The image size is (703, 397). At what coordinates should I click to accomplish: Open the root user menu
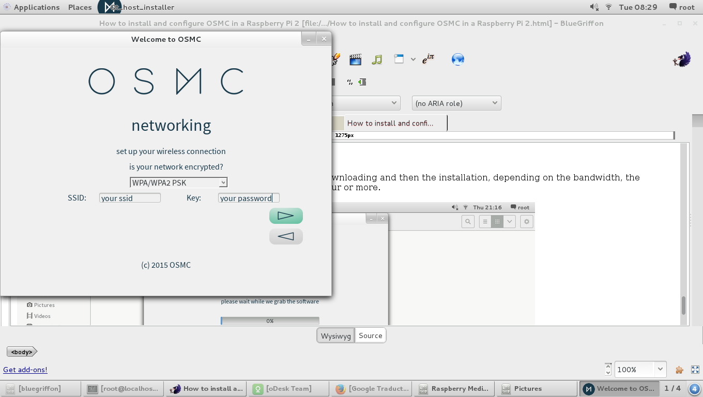point(682,7)
